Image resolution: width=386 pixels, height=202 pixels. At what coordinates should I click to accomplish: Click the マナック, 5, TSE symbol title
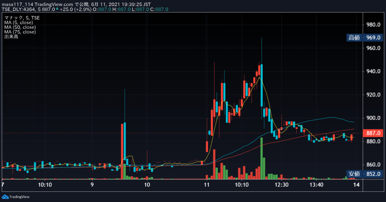(x=22, y=18)
